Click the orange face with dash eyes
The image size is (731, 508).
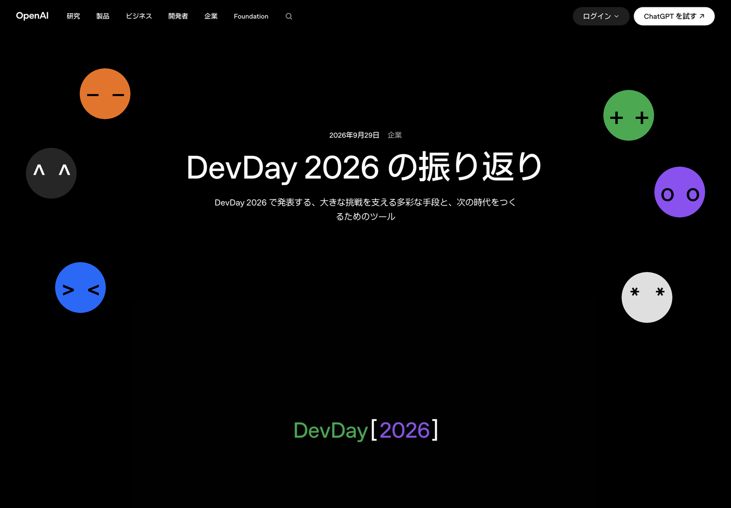click(x=105, y=94)
